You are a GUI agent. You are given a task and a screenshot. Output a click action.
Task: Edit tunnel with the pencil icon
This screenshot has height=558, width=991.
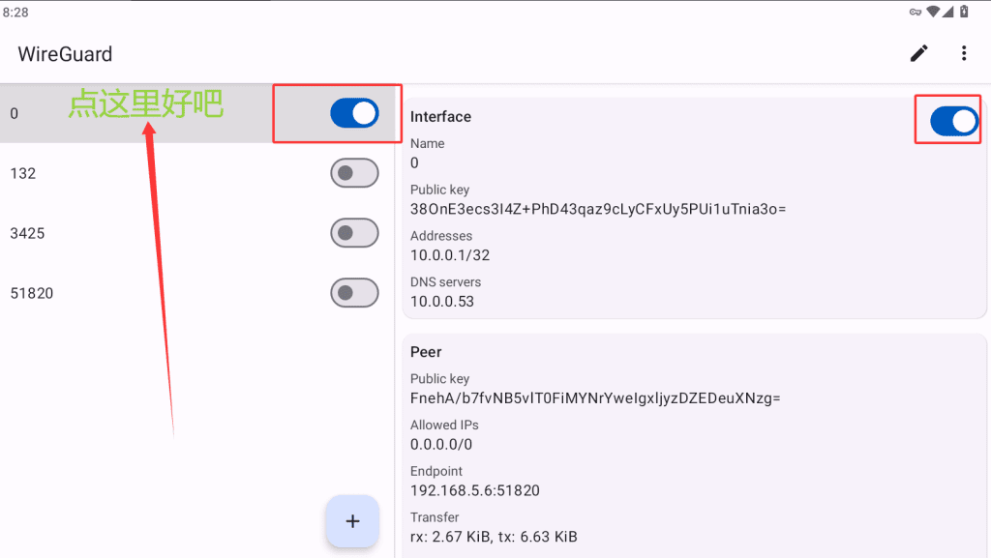[919, 53]
